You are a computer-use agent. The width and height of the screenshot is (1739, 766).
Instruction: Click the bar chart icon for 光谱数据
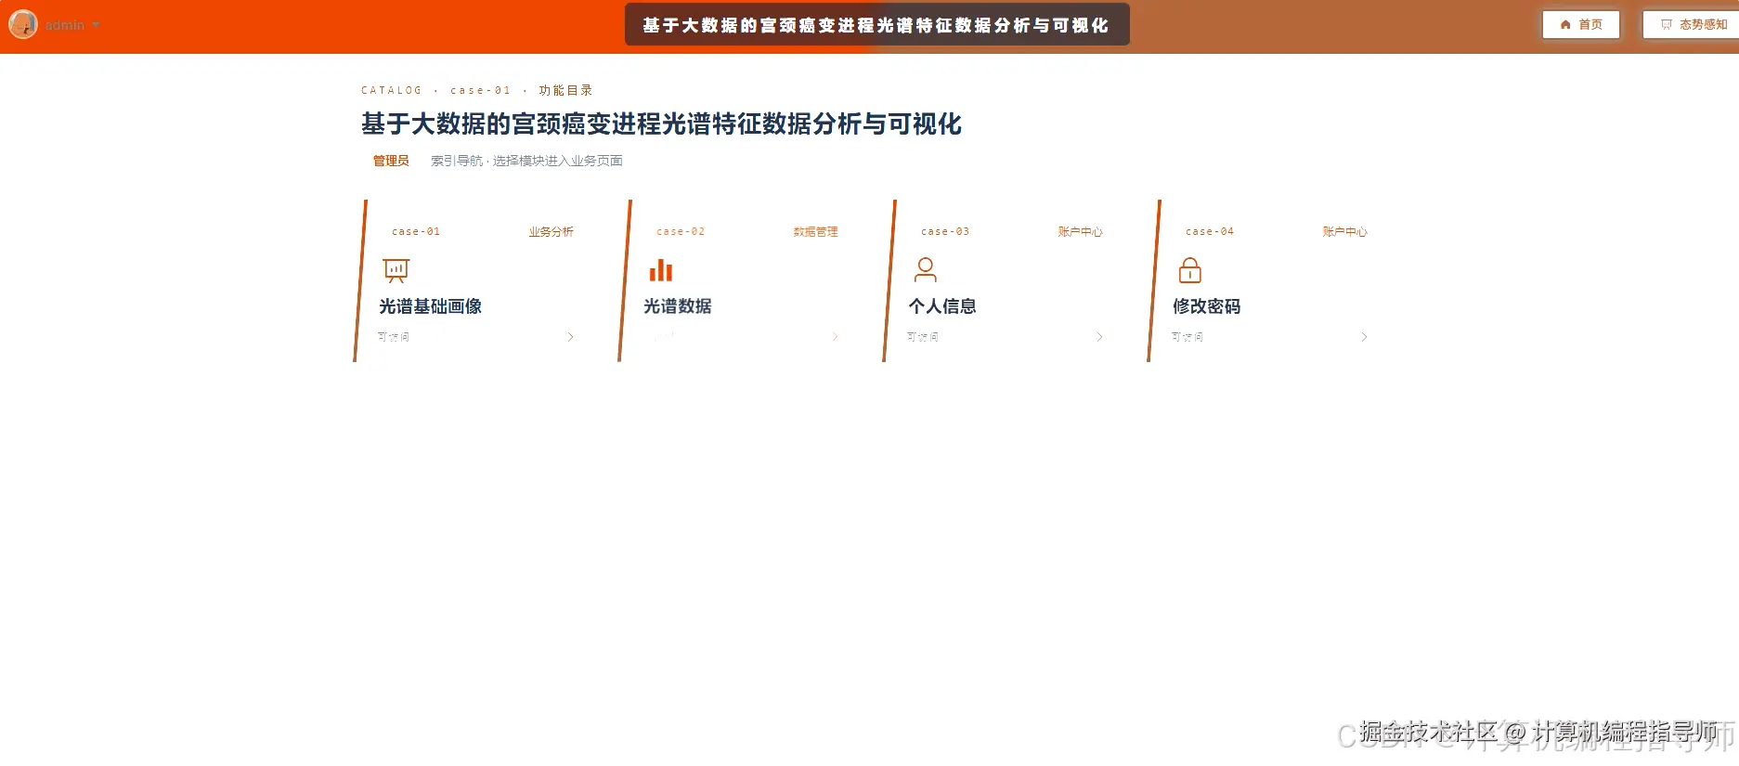pyautogui.click(x=661, y=270)
